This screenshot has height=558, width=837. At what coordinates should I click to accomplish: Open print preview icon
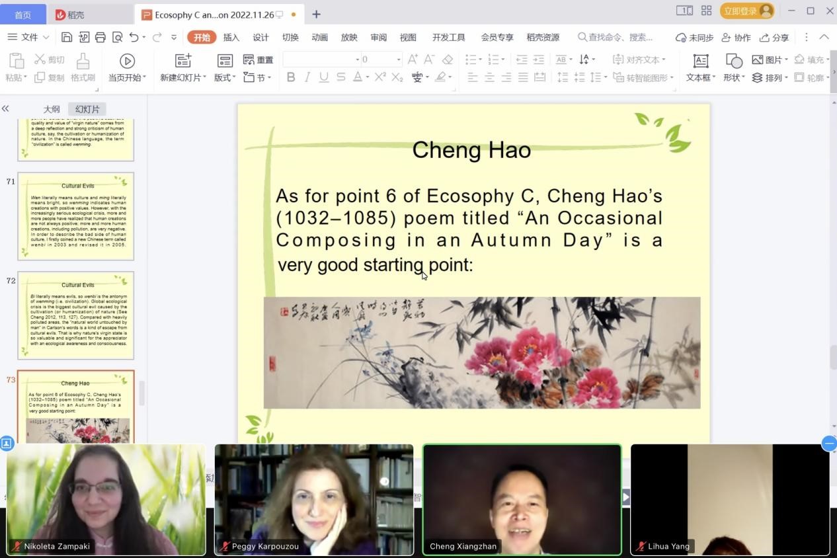pos(118,38)
